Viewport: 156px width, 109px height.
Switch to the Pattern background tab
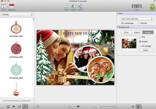click(137, 32)
